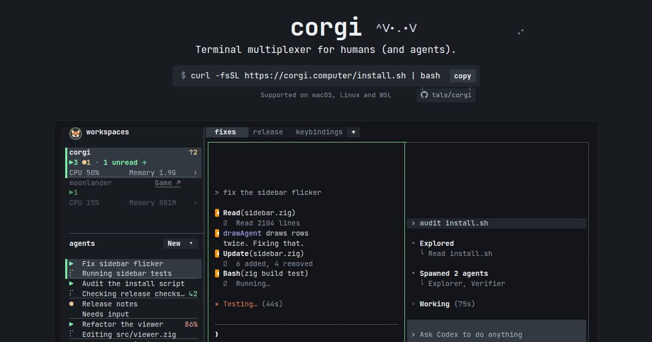Switch to the release tab
This screenshot has height=342, width=652.
pyautogui.click(x=268, y=132)
